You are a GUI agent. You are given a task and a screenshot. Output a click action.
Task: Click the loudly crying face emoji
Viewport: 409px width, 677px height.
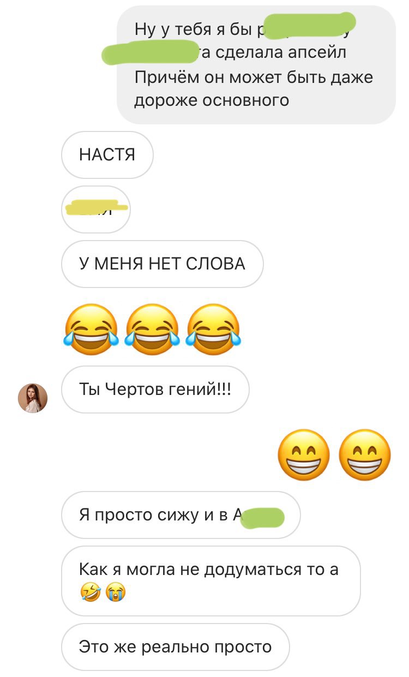(116, 591)
